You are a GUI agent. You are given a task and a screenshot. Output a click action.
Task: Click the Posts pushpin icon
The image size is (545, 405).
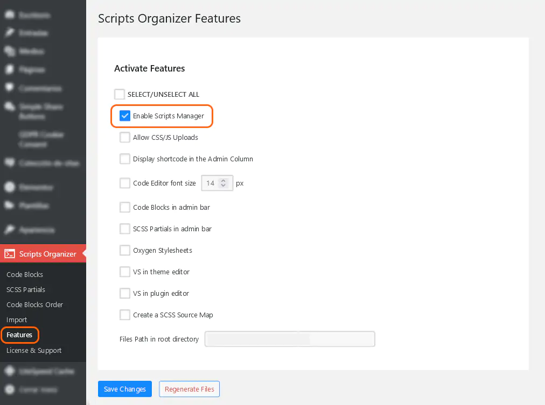(x=10, y=33)
